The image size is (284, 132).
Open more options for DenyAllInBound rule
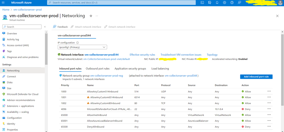point(269,127)
